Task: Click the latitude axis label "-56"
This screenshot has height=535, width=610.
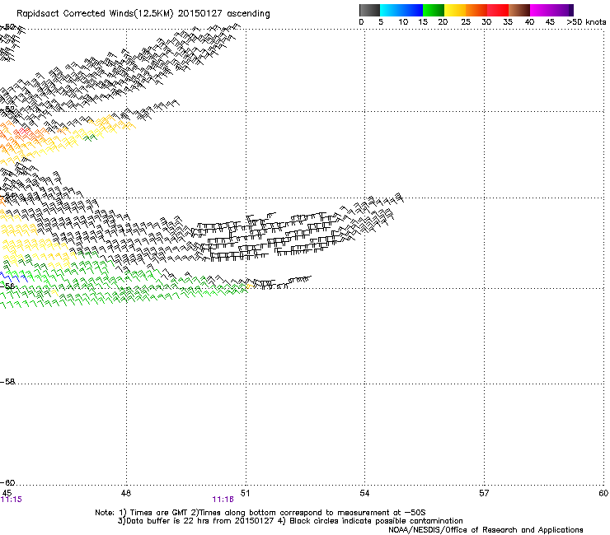Action: point(7,286)
